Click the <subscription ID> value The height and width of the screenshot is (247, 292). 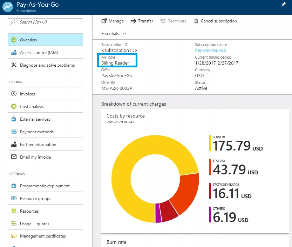coord(119,50)
